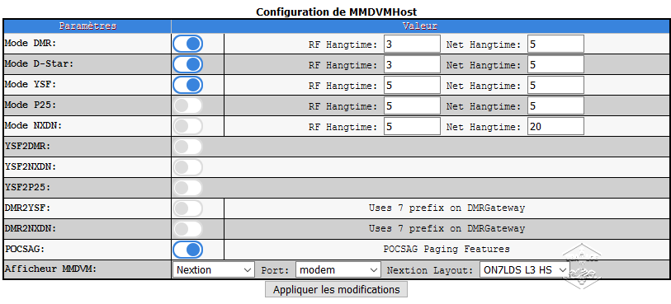Click the YSF2NXDN: label
Screen dimensions: 671x304
coord(31,166)
